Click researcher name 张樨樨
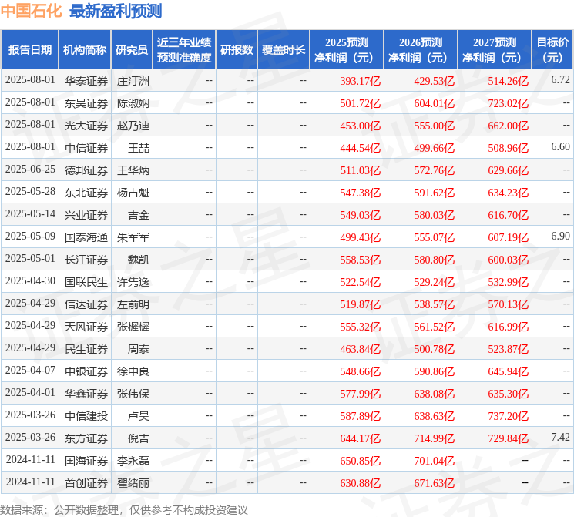This screenshot has height=517, width=574. [133, 327]
